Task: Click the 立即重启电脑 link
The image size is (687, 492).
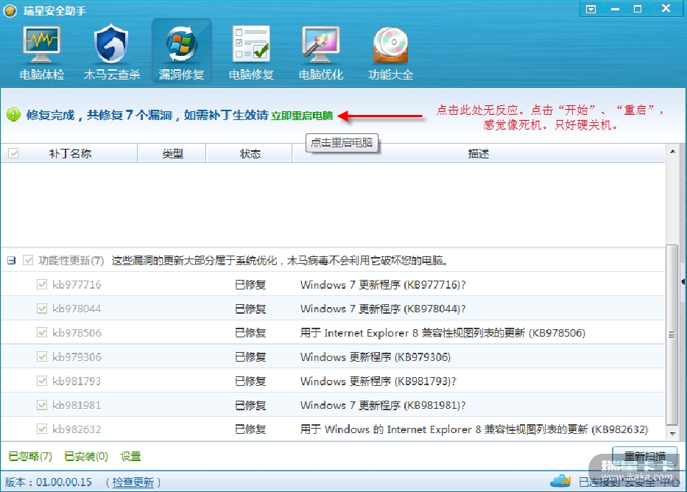Action: click(302, 116)
